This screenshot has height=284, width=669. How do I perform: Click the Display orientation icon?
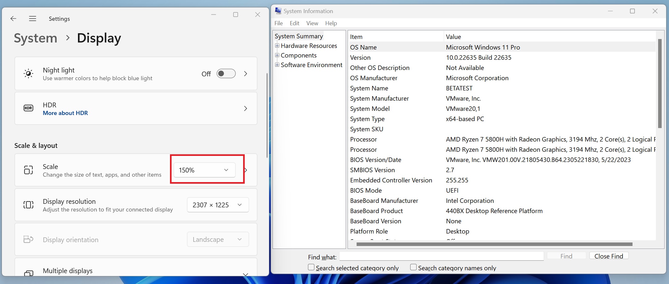28,239
